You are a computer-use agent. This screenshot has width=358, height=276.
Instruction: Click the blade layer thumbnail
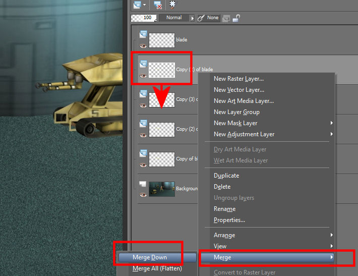coord(162,40)
